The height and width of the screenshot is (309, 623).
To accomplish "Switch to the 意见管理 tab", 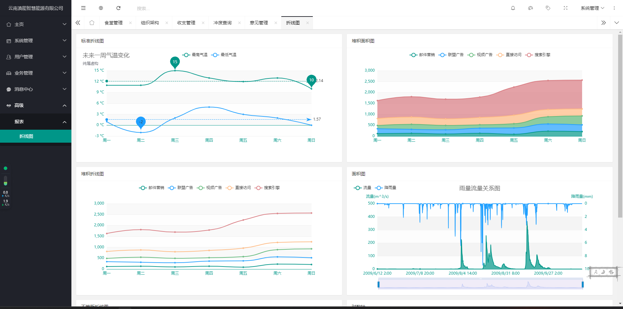I will tap(259, 23).
